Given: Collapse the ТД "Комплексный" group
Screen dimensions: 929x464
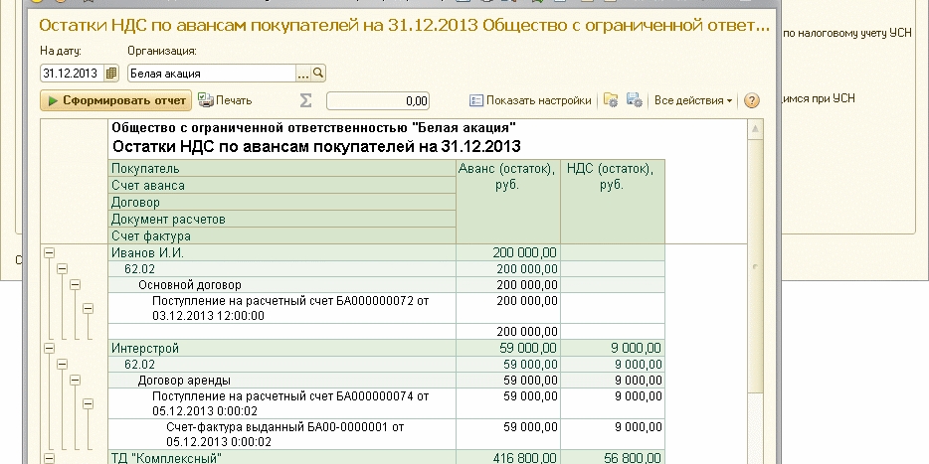Looking at the screenshot, I should click(x=48, y=458).
